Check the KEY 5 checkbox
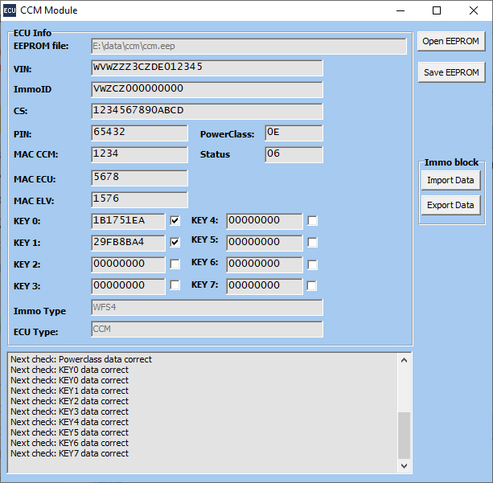This screenshot has width=493, height=483. click(312, 242)
